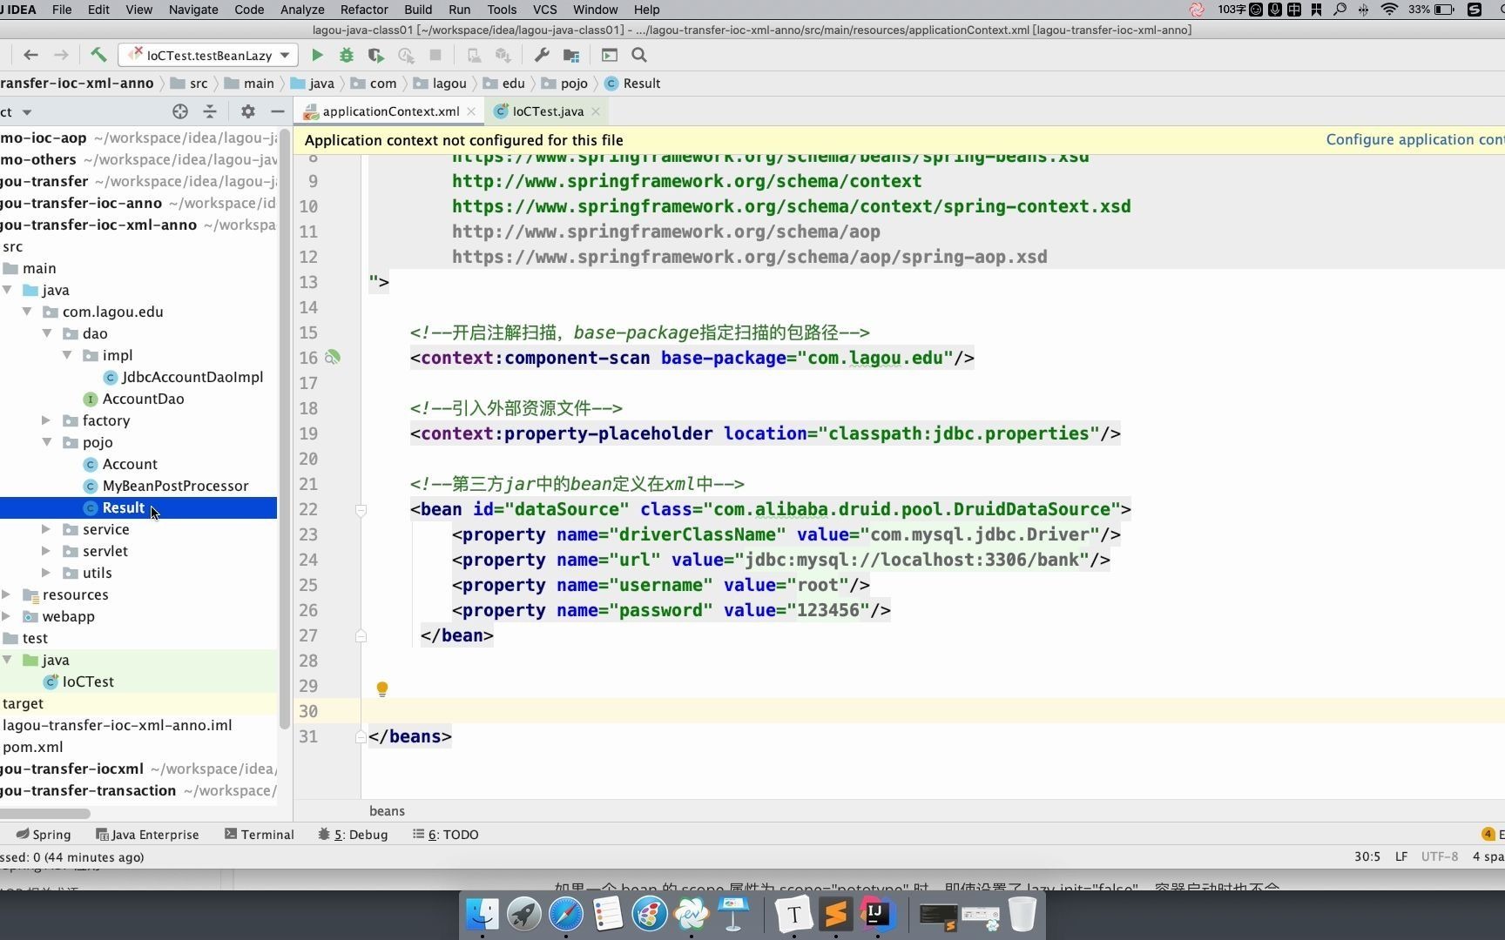Open the VCS menu
The width and height of the screenshot is (1505, 940).
click(544, 10)
